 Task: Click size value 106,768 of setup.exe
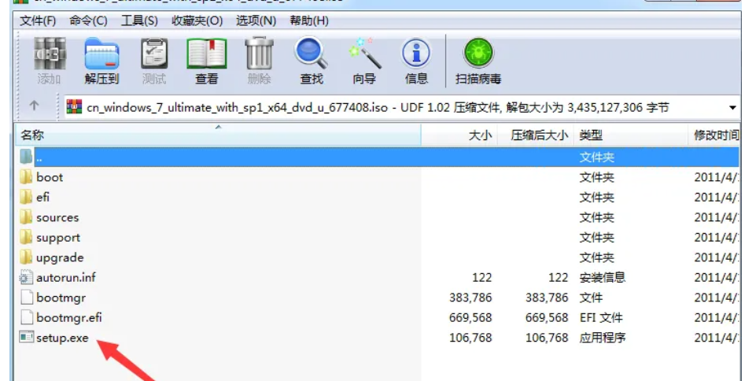(x=470, y=338)
